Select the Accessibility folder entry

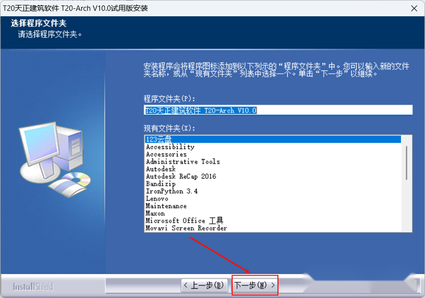point(170,147)
